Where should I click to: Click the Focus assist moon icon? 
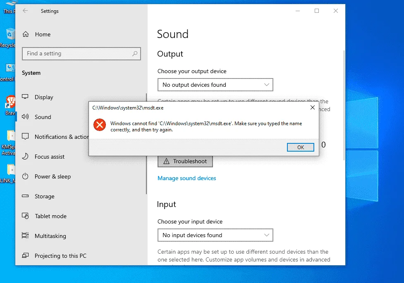point(25,156)
